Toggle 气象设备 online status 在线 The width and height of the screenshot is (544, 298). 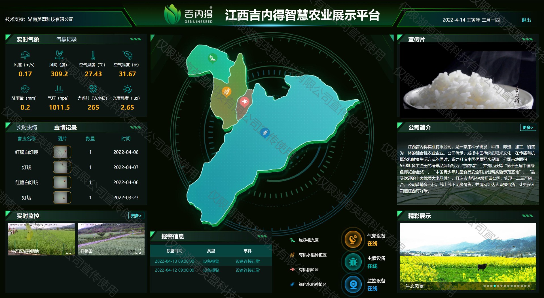click(x=372, y=244)
